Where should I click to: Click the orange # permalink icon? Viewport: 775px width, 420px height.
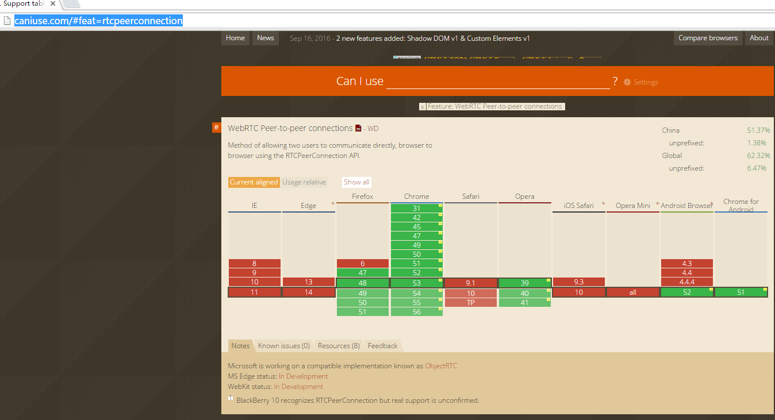pos(216,128)
